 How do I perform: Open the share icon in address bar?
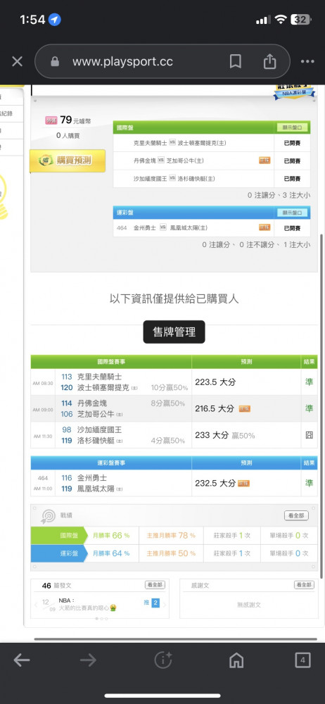pos(269,61)
